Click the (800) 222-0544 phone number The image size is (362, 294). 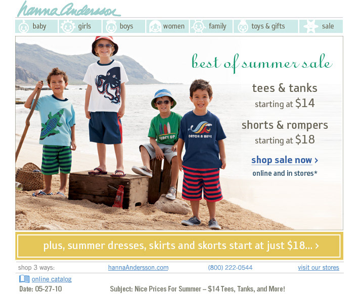(x=230, y=268)
